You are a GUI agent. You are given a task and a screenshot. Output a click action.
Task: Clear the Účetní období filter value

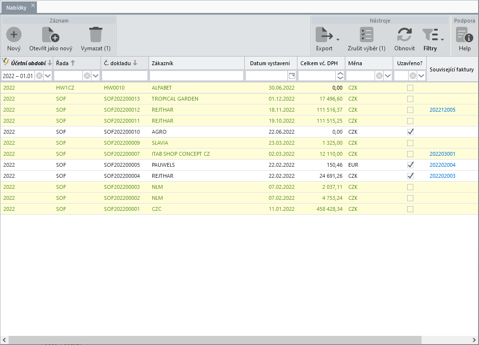(39, 76)
